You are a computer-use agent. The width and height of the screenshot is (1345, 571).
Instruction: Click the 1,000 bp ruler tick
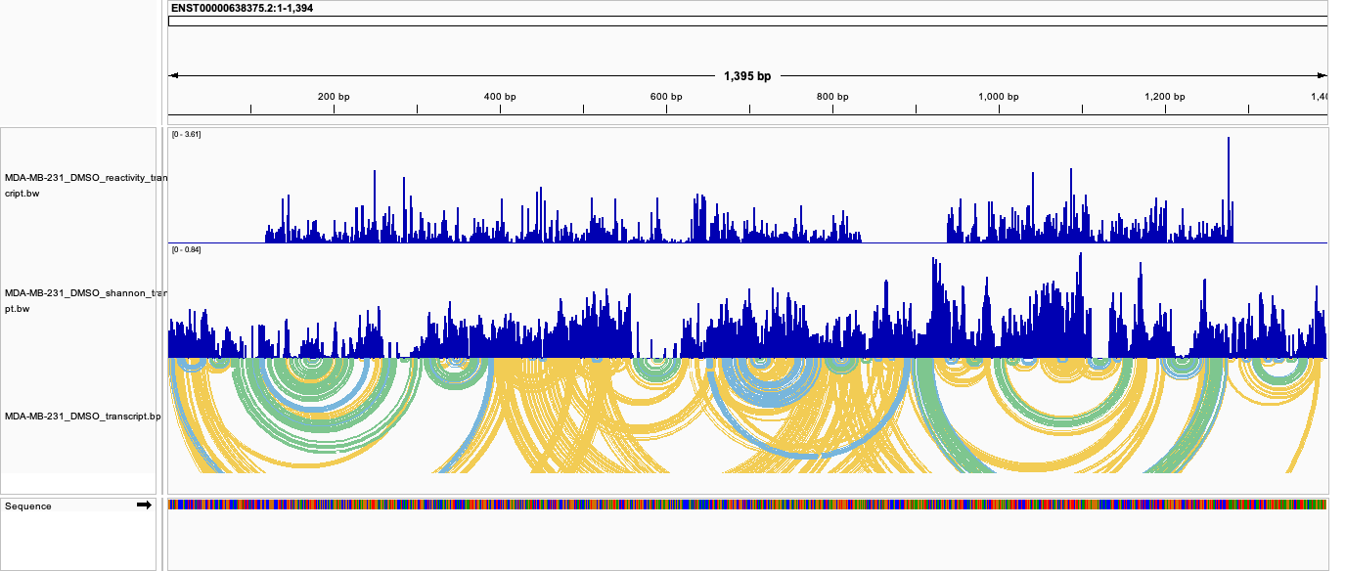coord(999,97)
